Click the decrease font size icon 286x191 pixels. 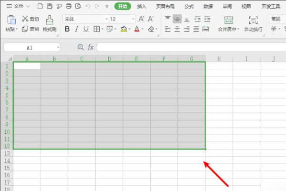click(151, 19)
